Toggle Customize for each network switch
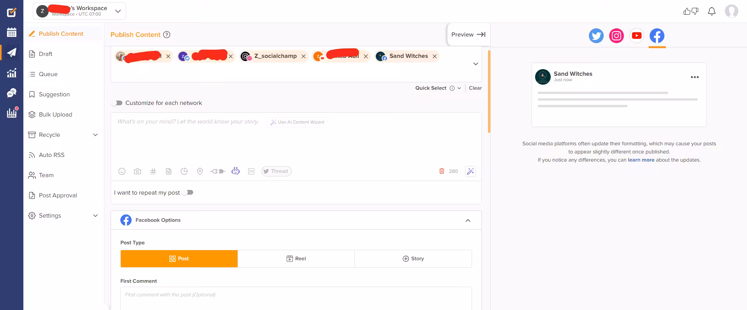Image resolution: width=747 pixels, height=310 pixels. (x=117, y=103)
